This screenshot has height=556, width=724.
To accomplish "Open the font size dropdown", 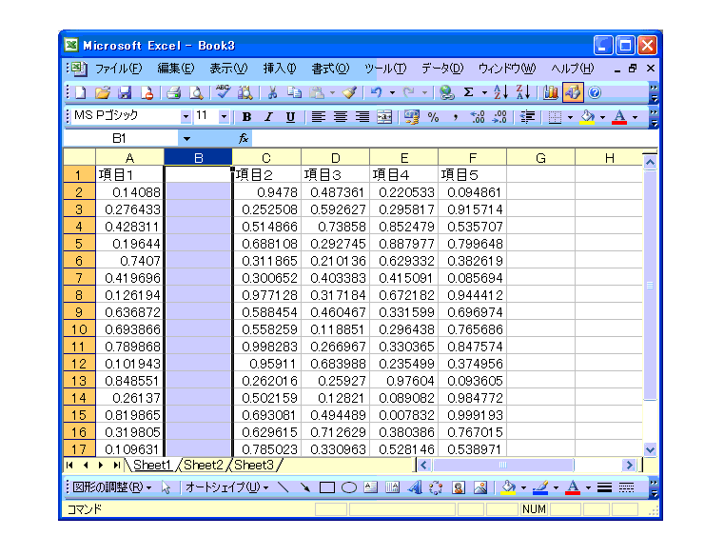I will pos(224,116).
